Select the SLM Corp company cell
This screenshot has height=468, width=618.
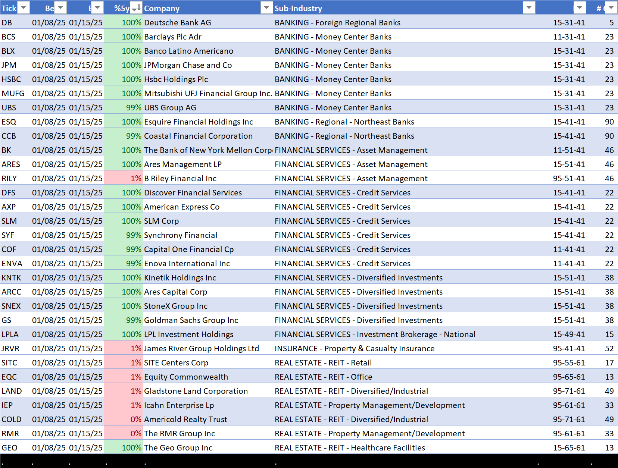(208, 221)
